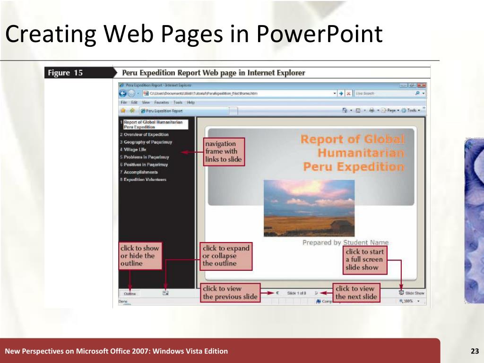This screenshot has width=484, height=363.
Task: Open the View menu
Action: (x=146, y=103)
